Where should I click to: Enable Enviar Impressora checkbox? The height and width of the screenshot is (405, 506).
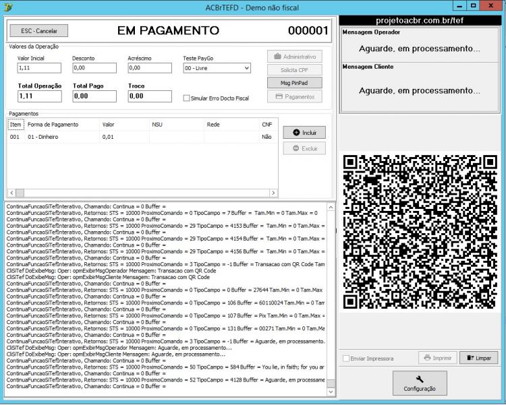[x=346, y=359]
